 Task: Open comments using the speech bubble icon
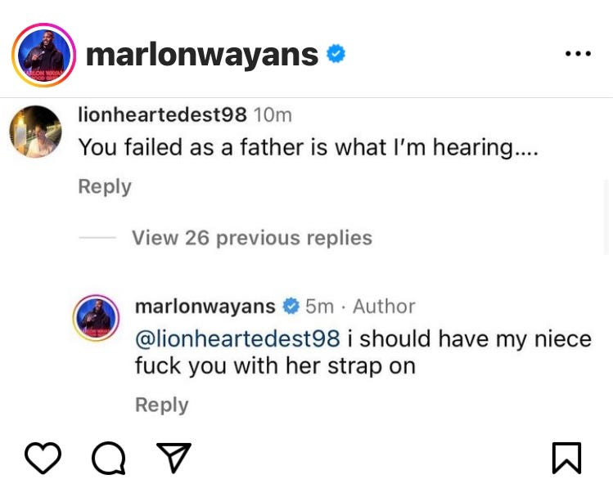point(109,458)
